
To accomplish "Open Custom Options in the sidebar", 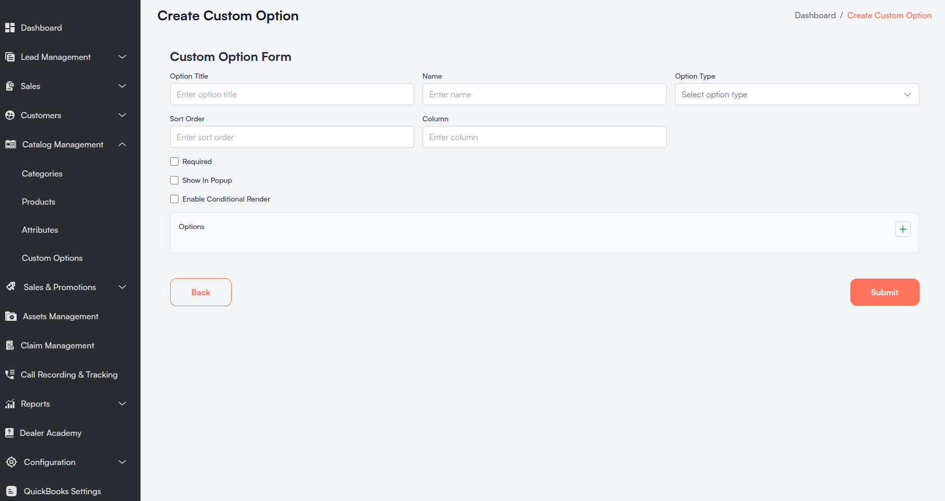I will (x=52, y=258).
